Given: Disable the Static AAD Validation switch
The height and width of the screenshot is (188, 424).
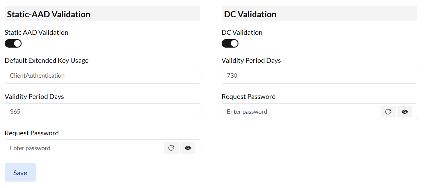Looking at the screenshot, I should point(13,44).
